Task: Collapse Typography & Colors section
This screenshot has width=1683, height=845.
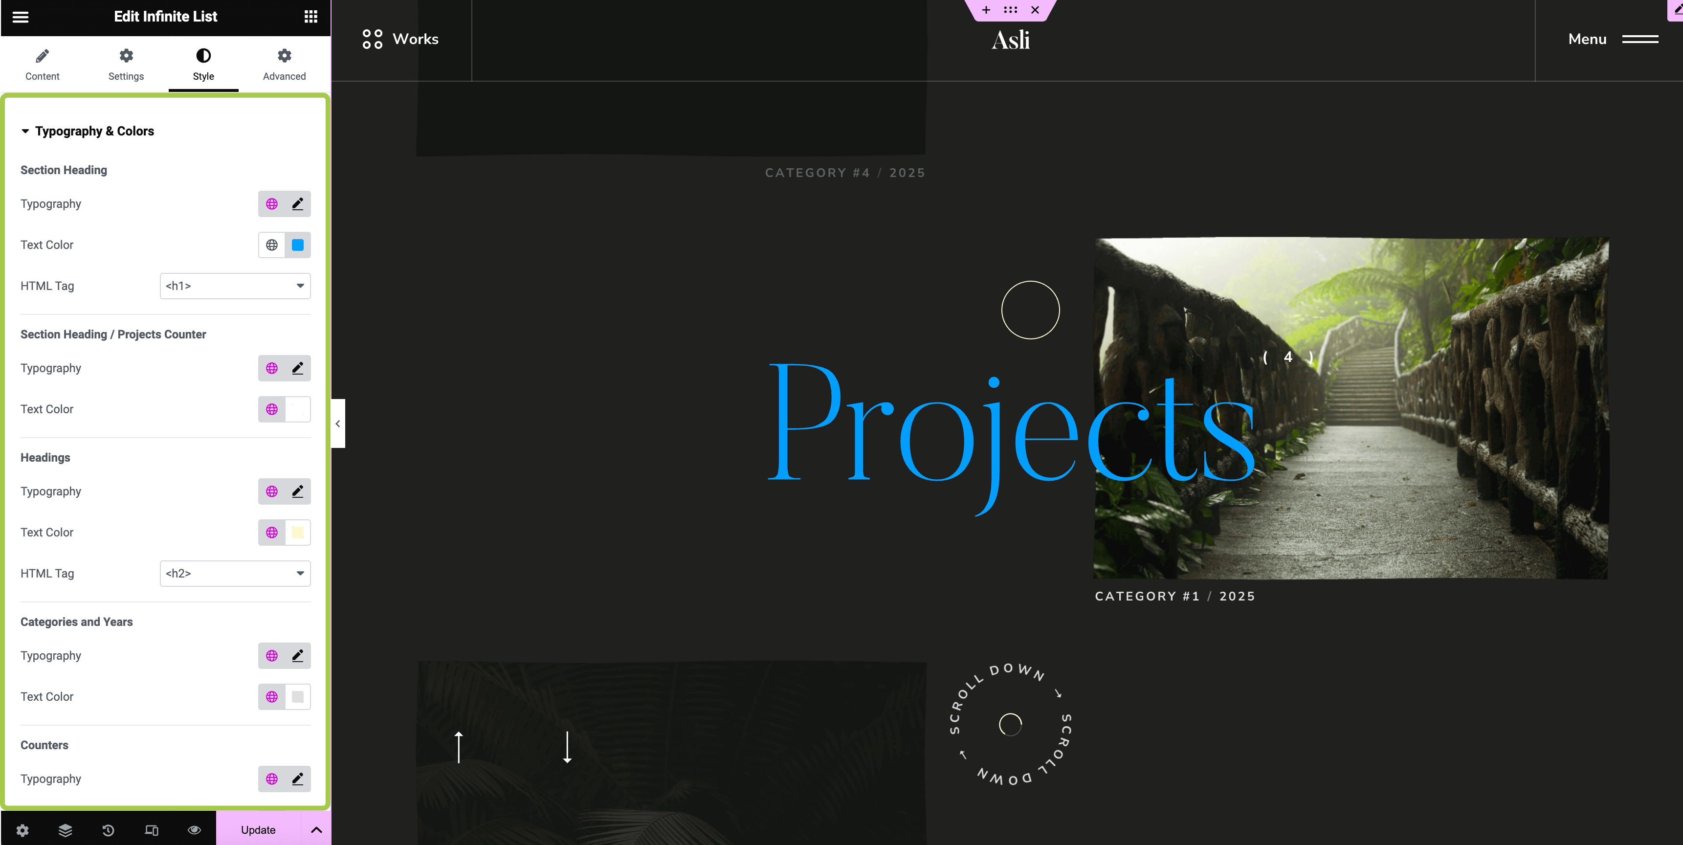Action: coord(88,132)
